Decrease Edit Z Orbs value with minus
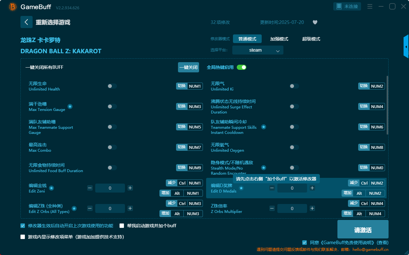The height and width of the screenshot is (255, 409). point(90,208)
